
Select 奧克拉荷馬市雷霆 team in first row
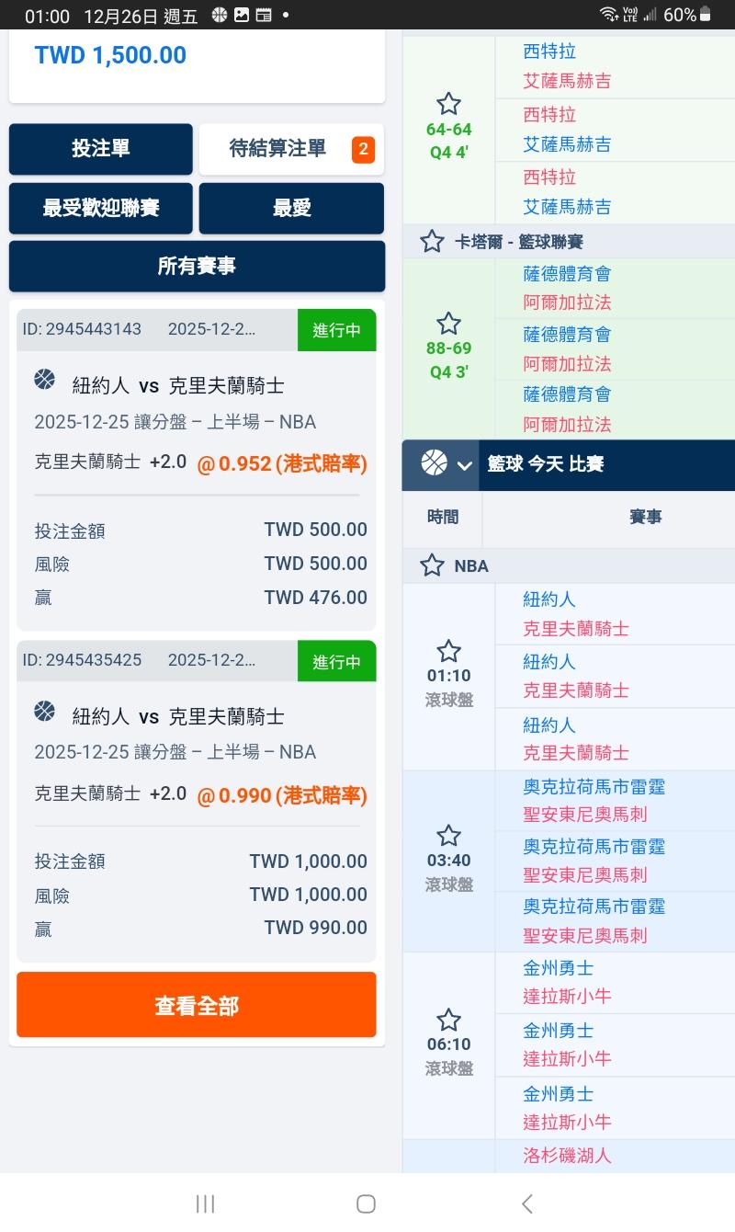594,787
